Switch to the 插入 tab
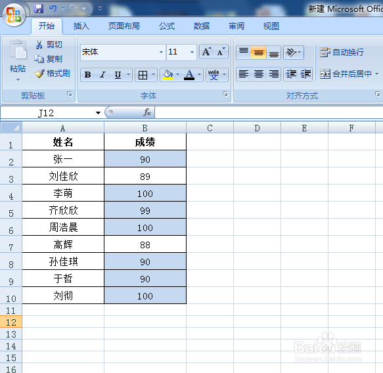Viewport: 383px width, 373px height. (81, 26)
